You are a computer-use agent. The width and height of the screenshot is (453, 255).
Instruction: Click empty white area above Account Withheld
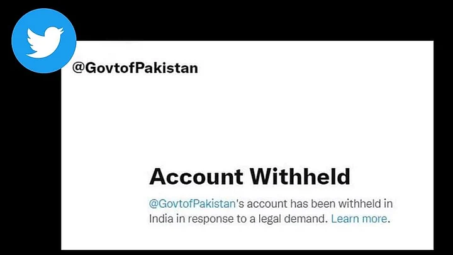pos(249,122)
